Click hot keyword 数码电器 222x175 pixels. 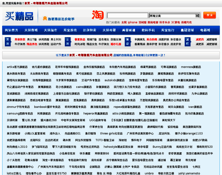point(153,22)
